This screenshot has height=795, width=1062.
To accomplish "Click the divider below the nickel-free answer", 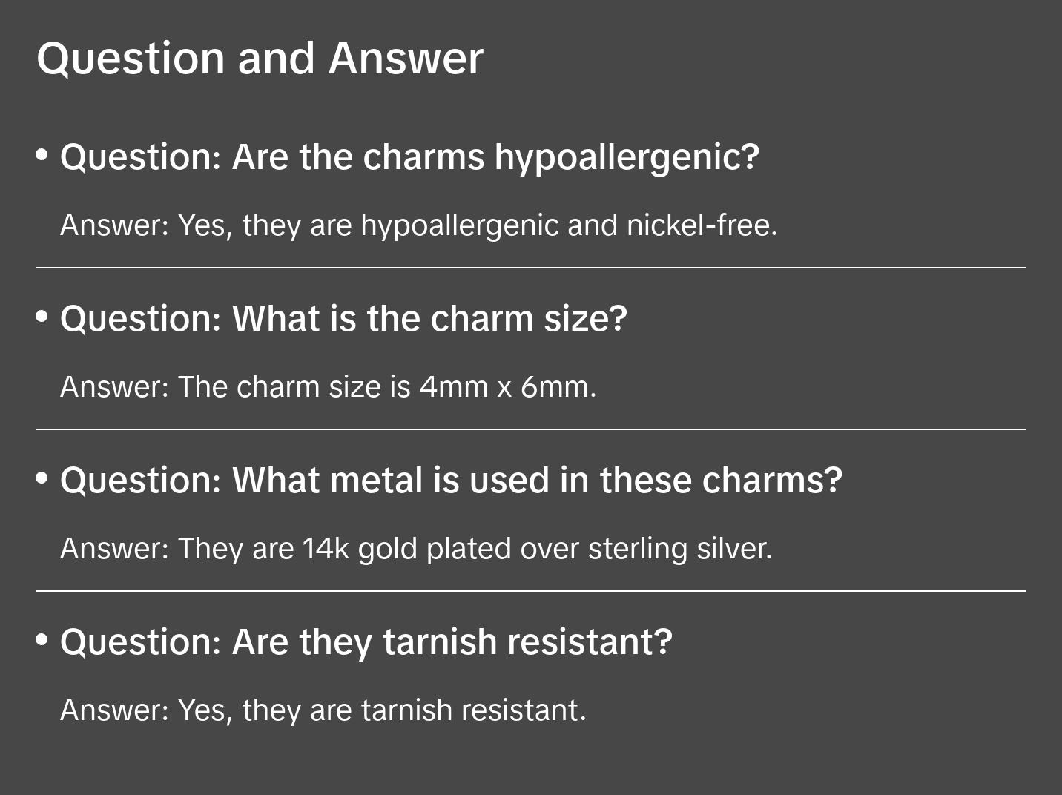I will (531, 268).
